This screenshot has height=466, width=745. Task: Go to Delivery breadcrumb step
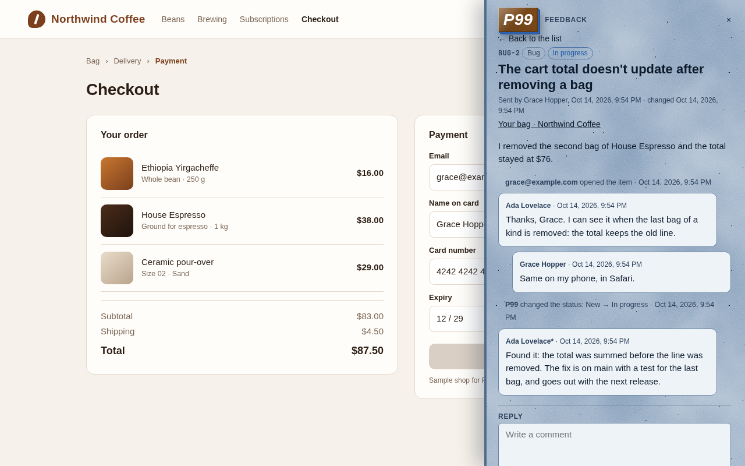coord(127,61)
